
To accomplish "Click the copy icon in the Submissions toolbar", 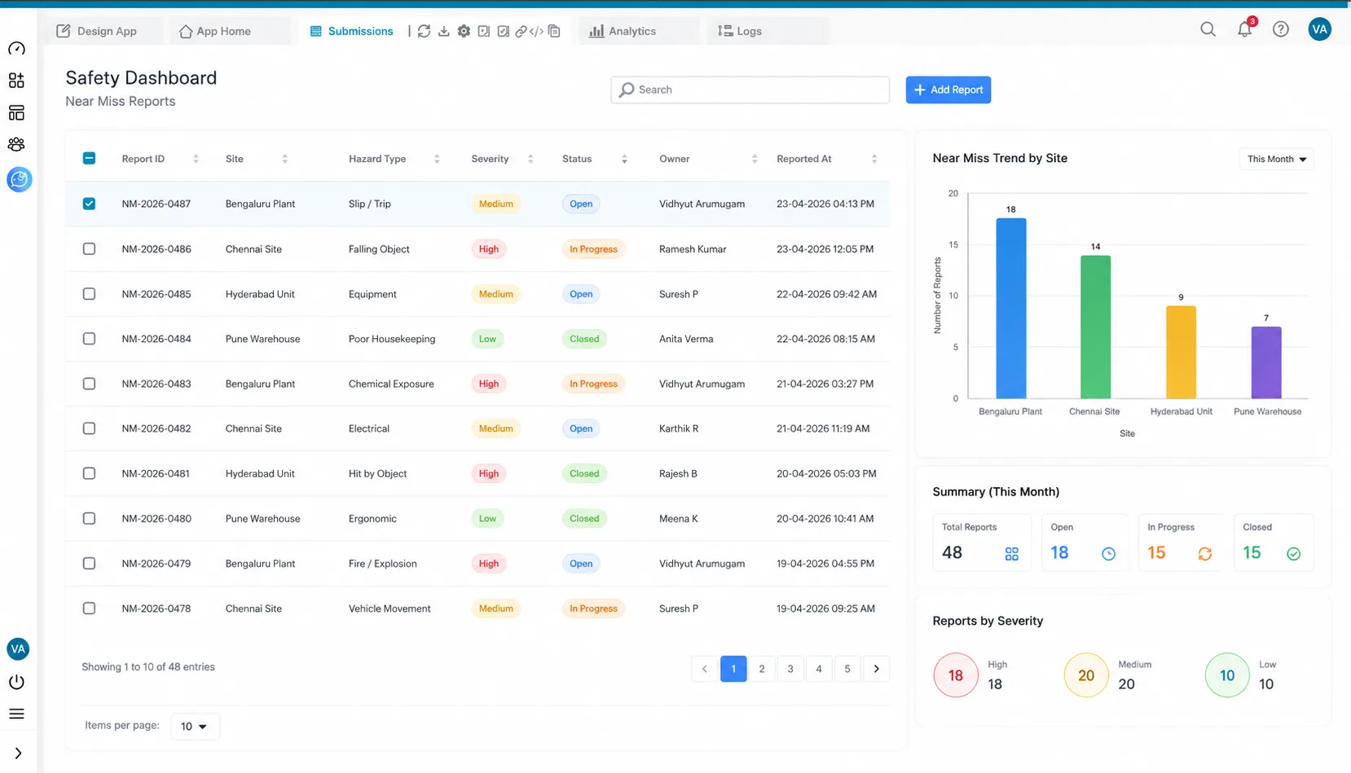I will click(554, 31).
